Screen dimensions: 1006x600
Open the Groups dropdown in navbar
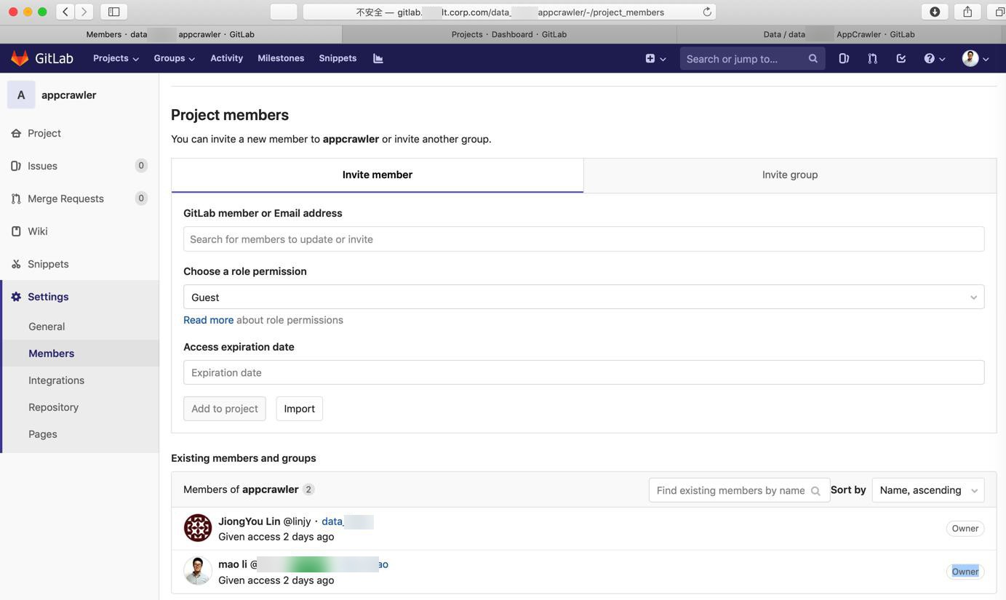click(174, 58)
